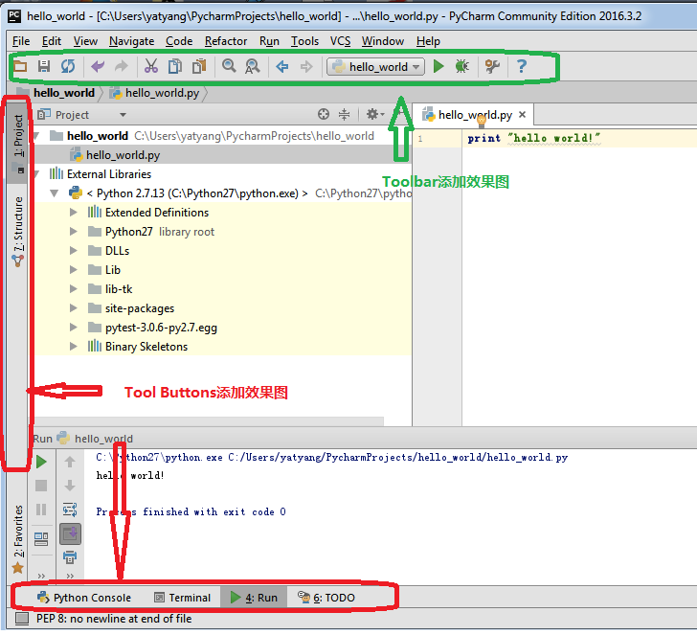The image size is (697, 635).
Task: Open the Code menu
Action: [x=179, y=41]
